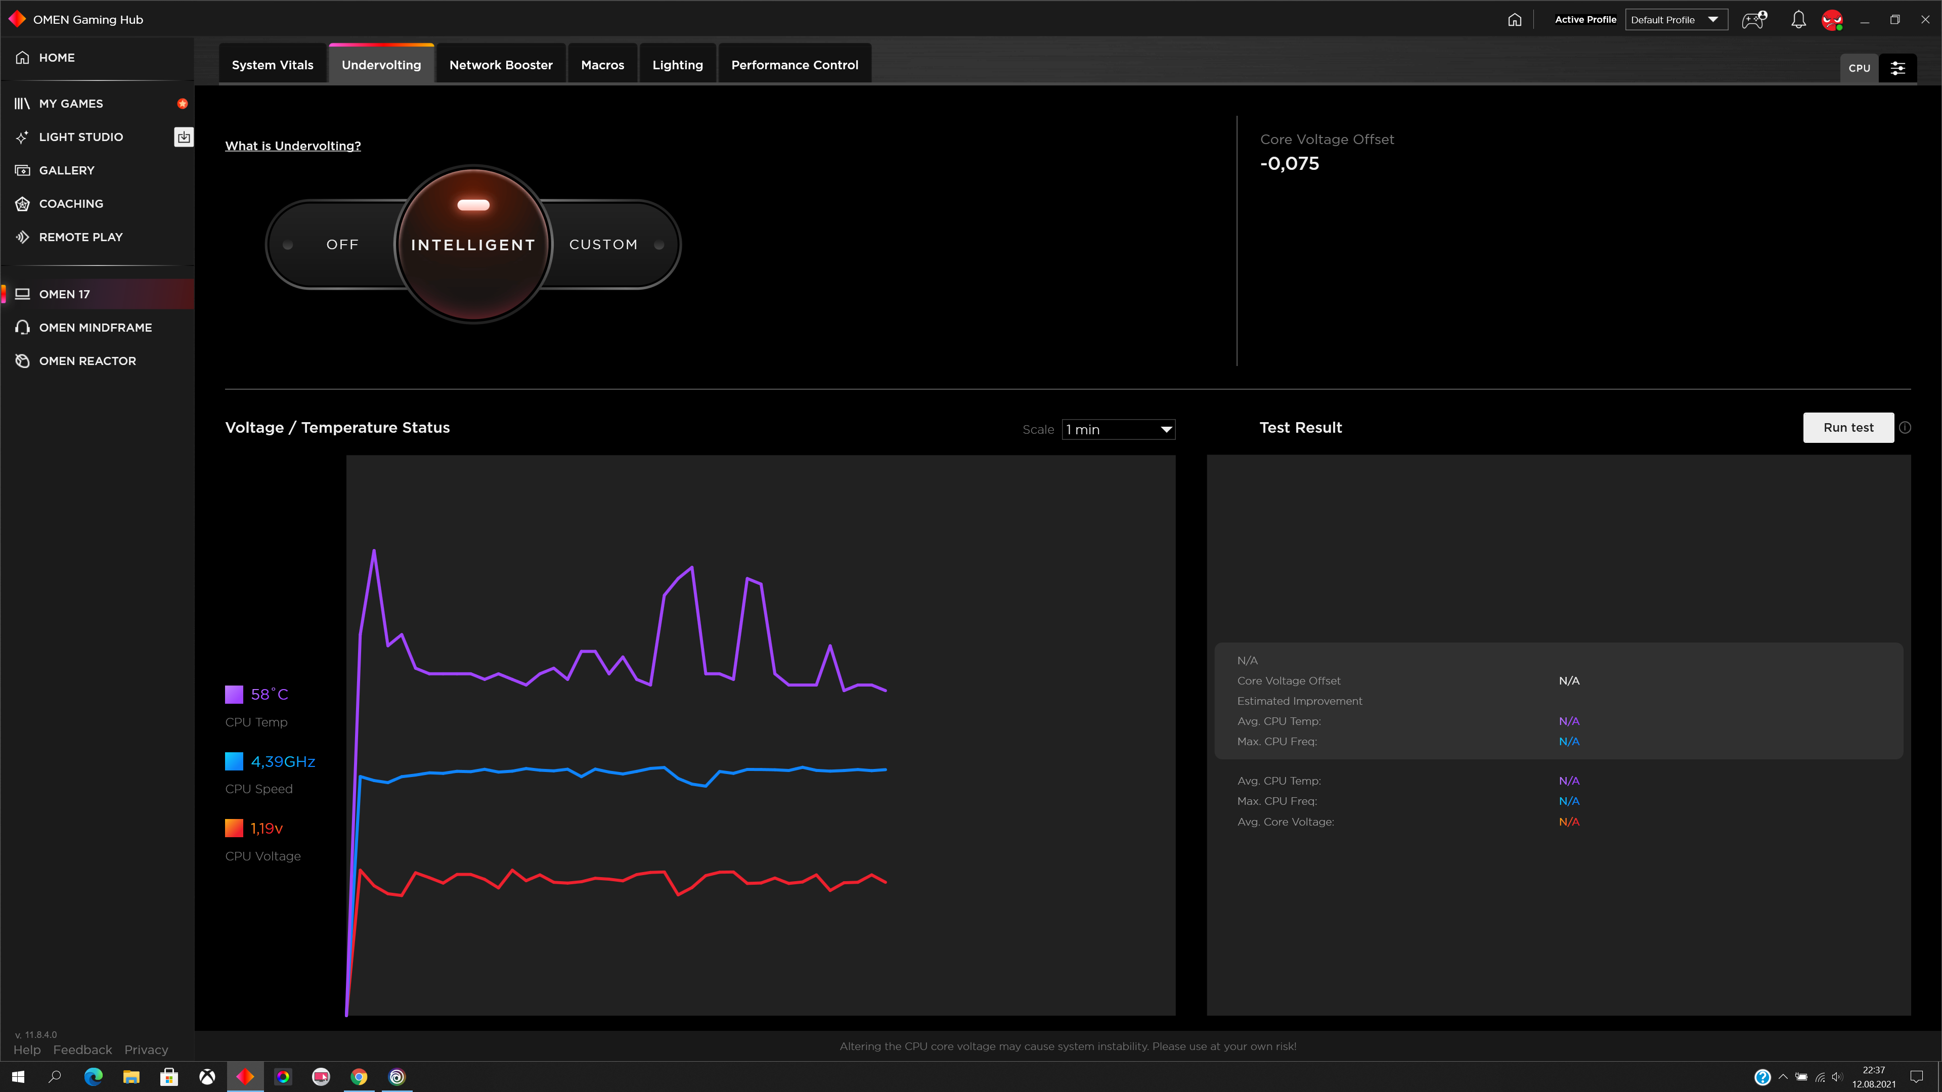This screenshot has width=1942, height=1092.
Task: Open the Windows Start menu
Action: tap(18, 1077)
